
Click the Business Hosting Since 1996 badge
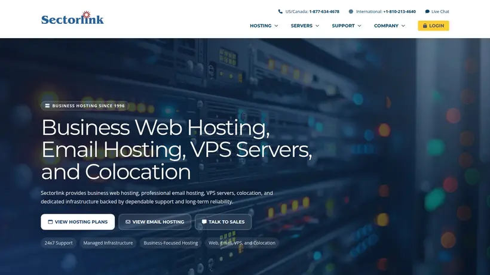coord(85,106)
